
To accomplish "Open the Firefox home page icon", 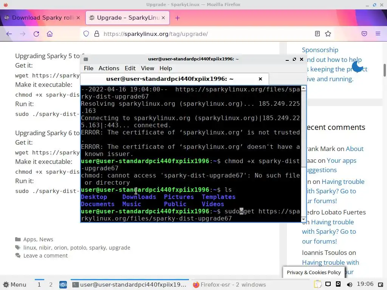I will pos(50,34).
